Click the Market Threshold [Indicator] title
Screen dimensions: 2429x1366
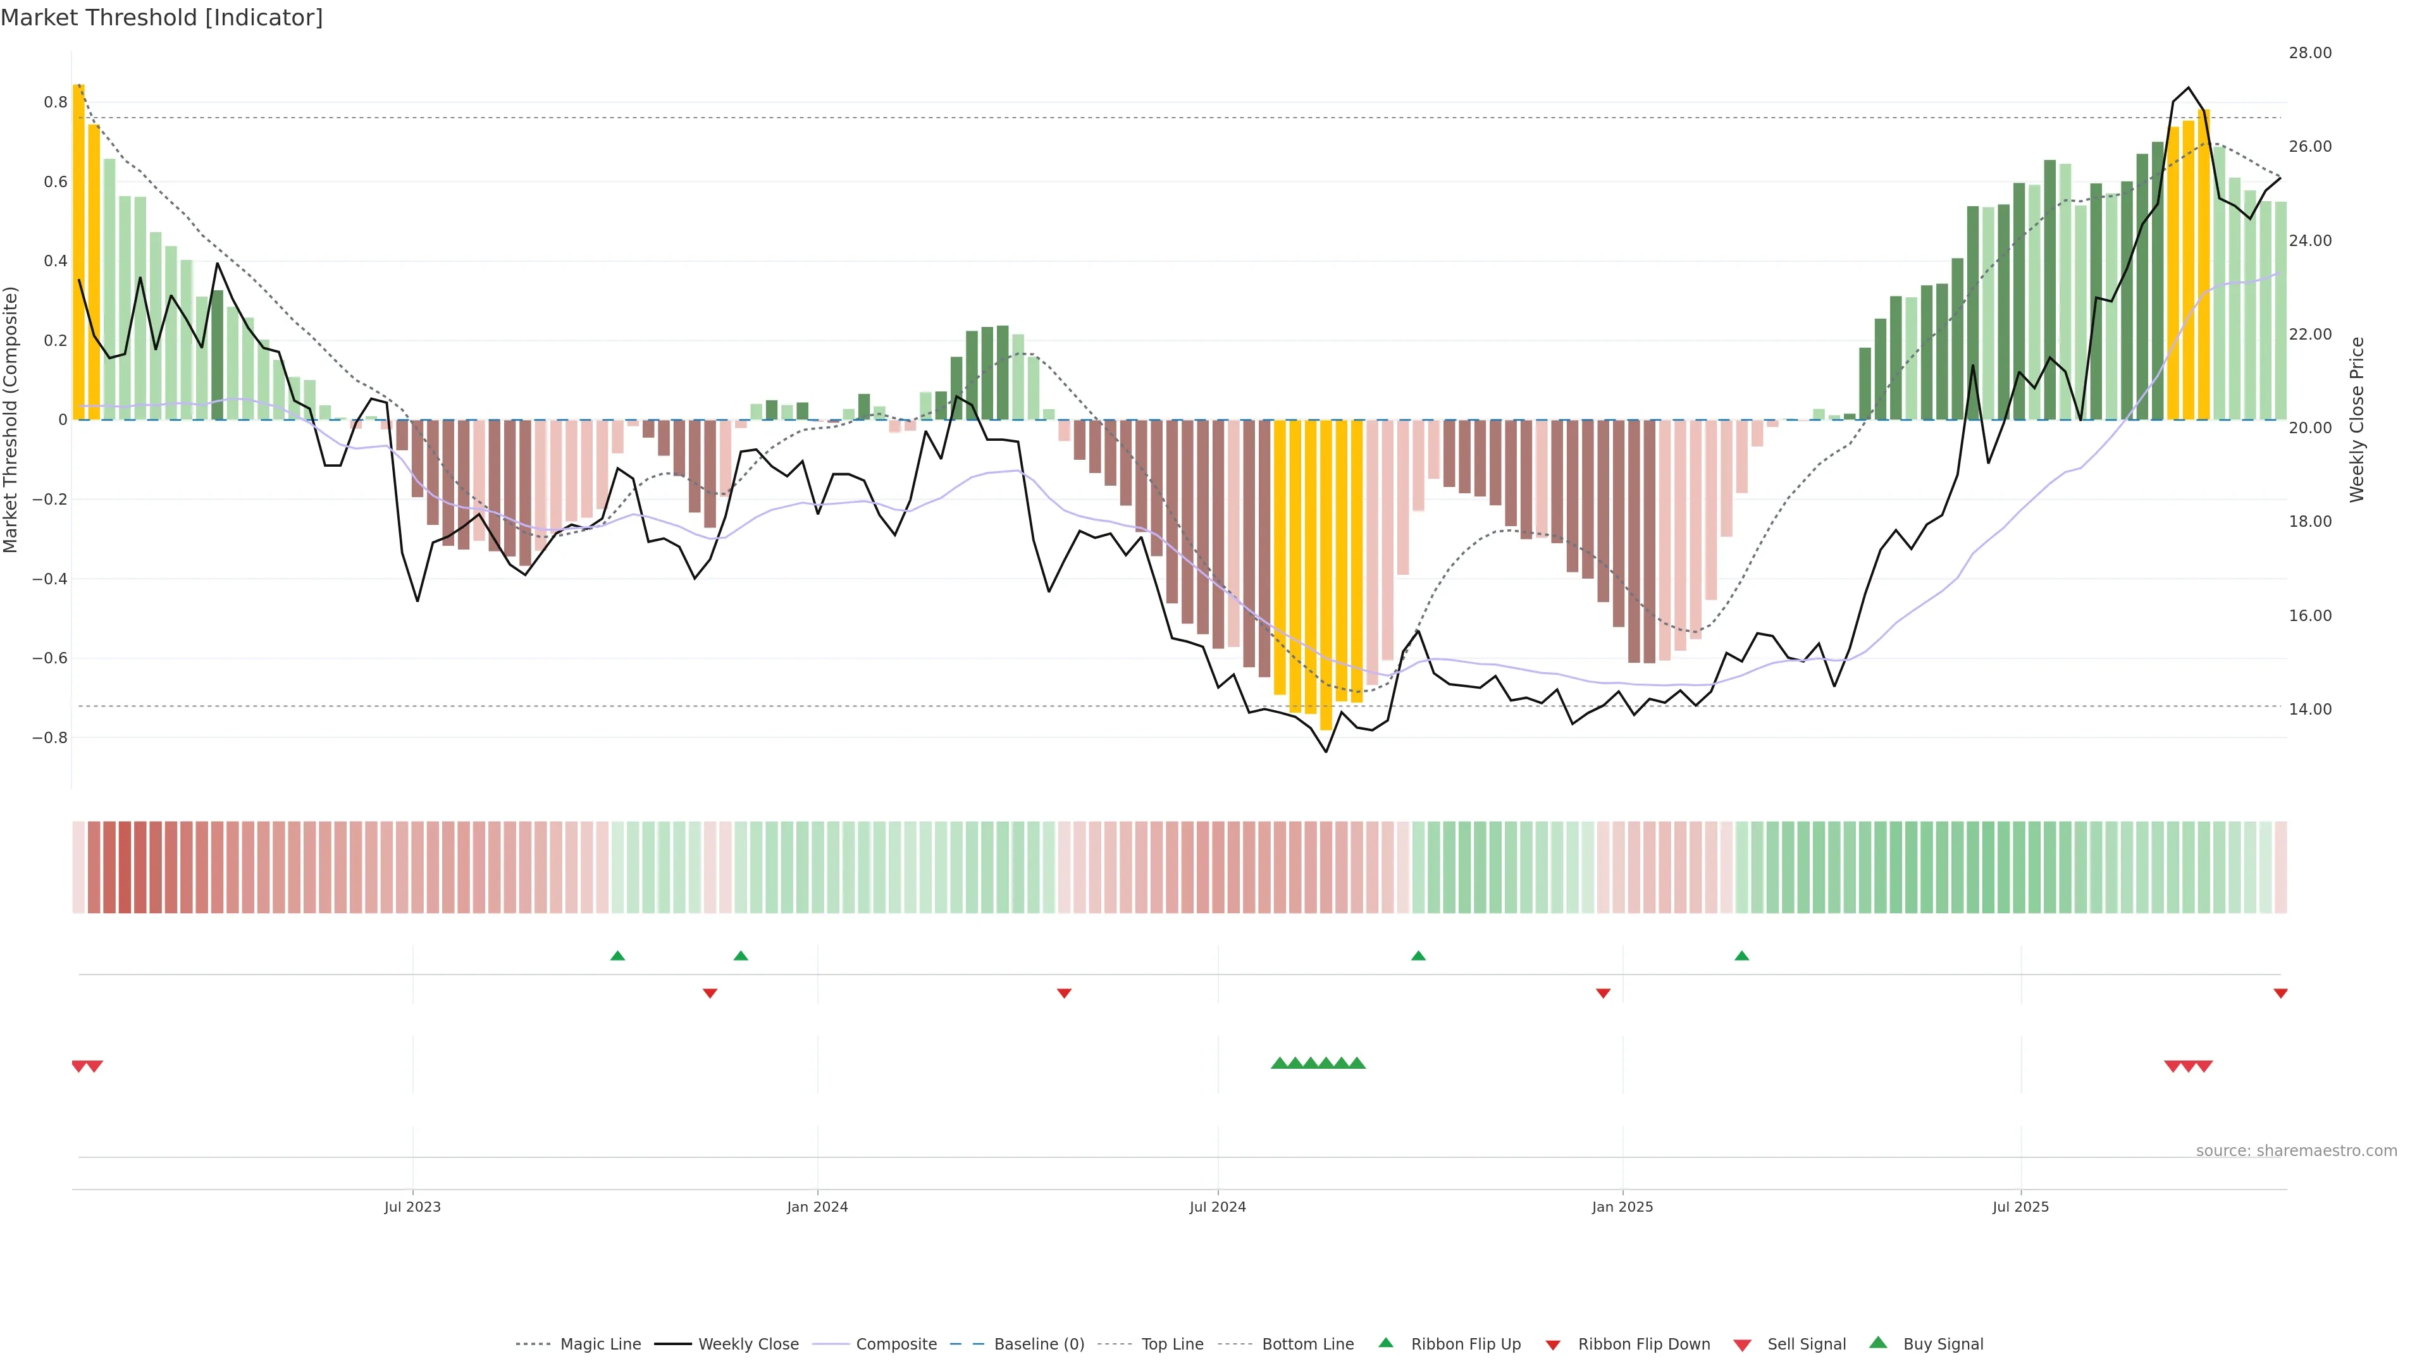[x=161, y=17]
